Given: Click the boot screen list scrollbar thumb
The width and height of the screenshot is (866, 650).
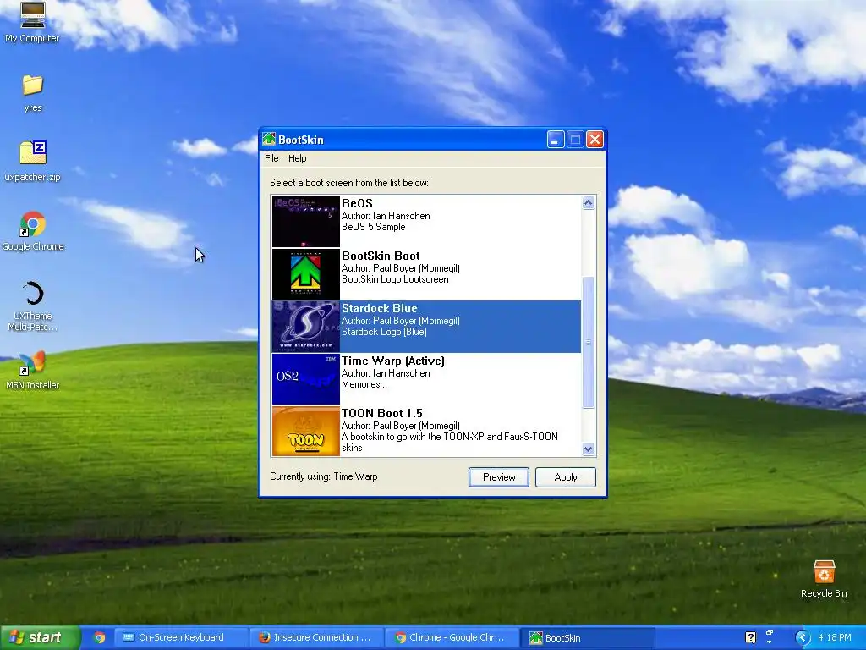Looking at the screenshot, I should [589, 342].
